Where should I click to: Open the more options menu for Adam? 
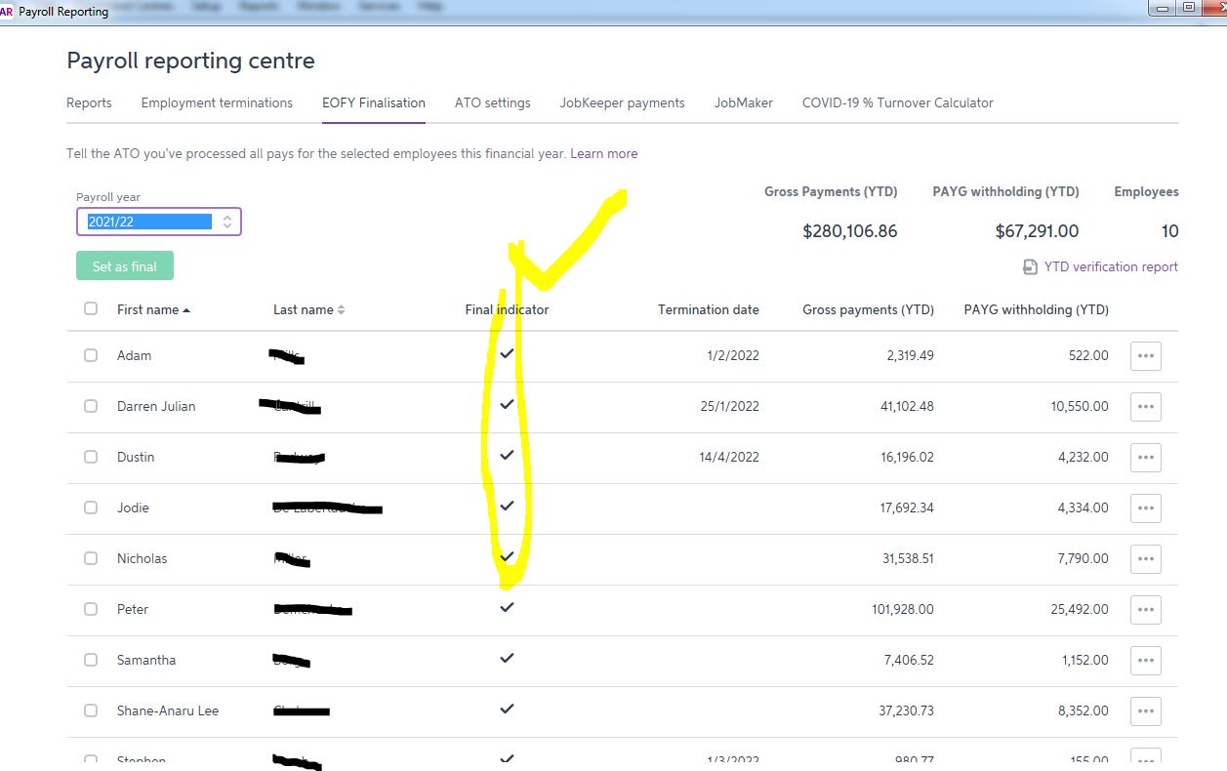[x=1145, y=356]
